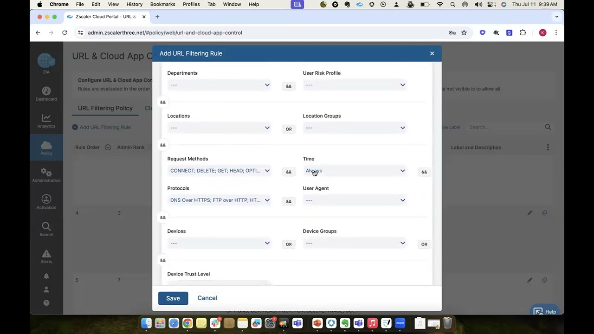Save the URL filtering rule
The width and height of the screenshot is (594, 334).
173,298
